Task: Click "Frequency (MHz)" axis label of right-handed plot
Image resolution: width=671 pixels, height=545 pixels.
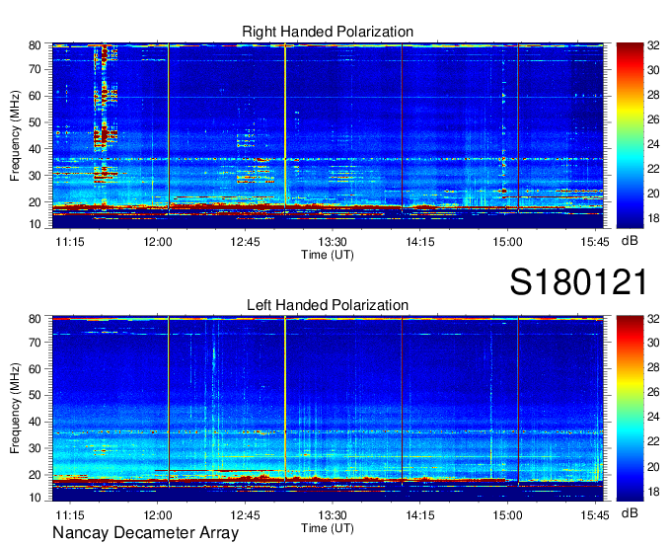Action: [x=15, y=135]
